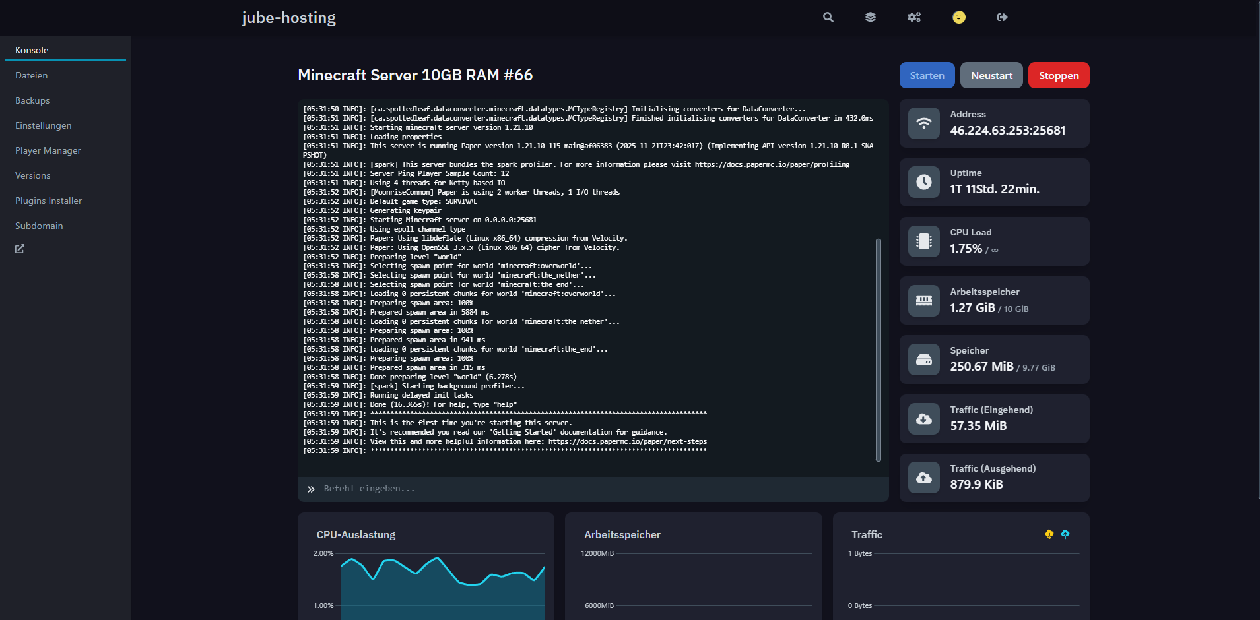Image resolution: width=1260 pixels, height=620 pixels.
Task: Open Einstellungen from the sidebar
Action: (x=44, y=125)
